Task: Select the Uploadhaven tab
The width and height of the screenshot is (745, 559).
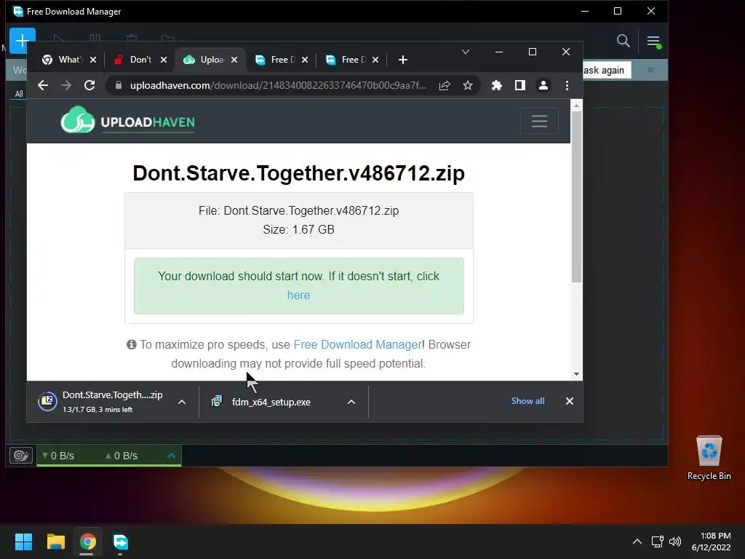Action: tap(211, 60)
